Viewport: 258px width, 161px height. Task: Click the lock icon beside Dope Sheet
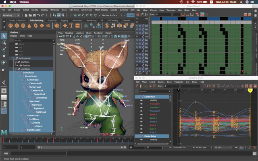pos(255,10)
